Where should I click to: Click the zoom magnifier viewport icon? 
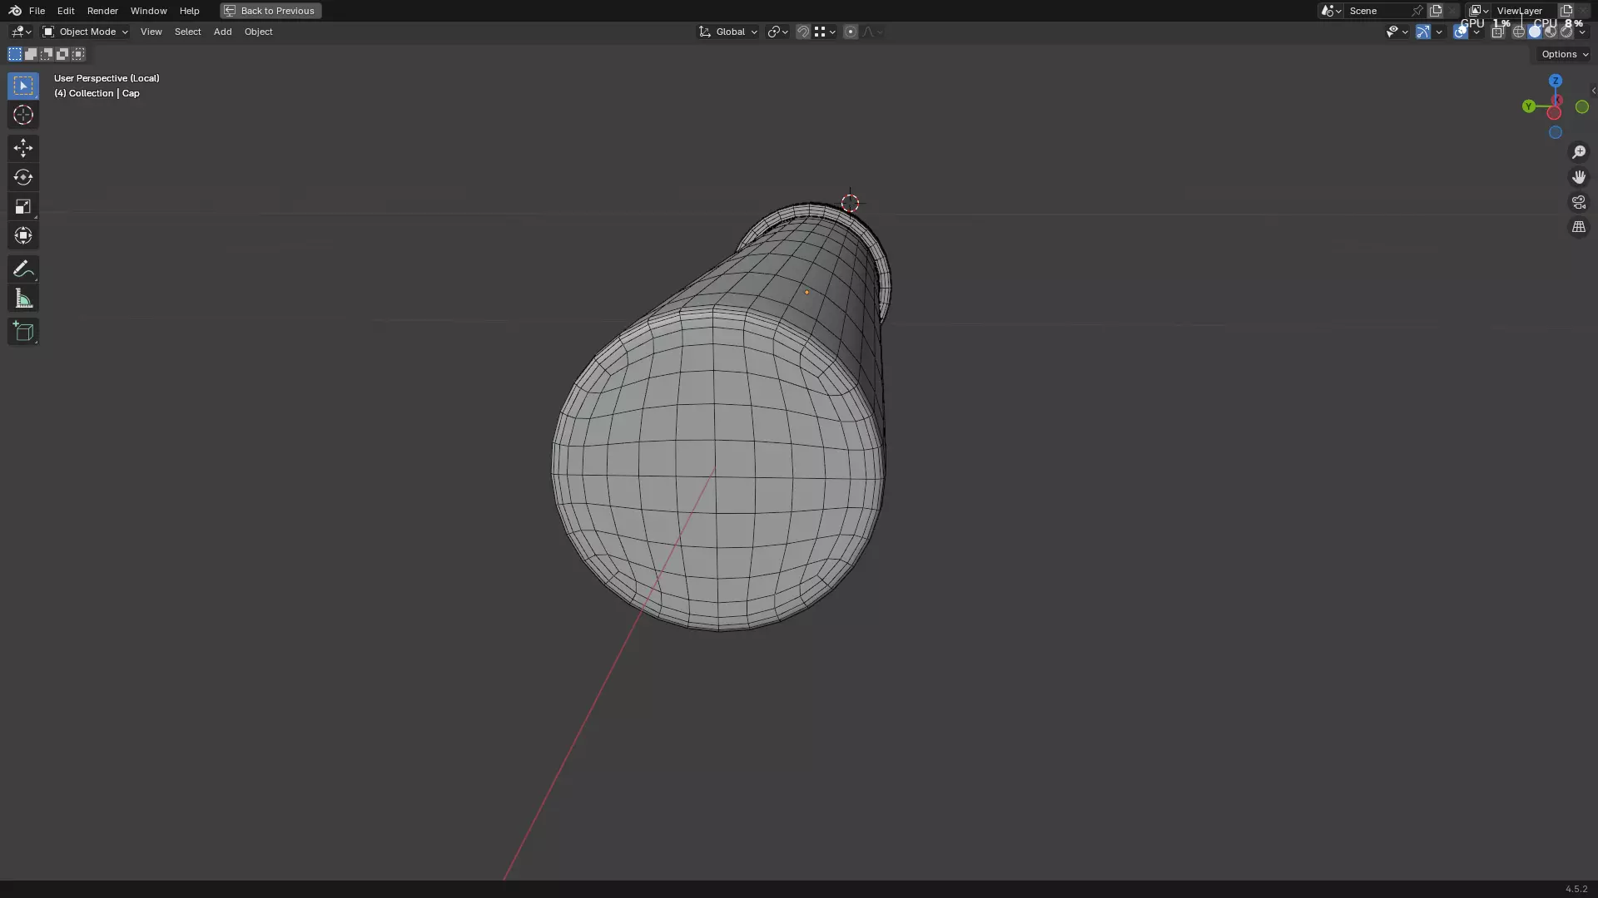click(x=1579, y=152)
